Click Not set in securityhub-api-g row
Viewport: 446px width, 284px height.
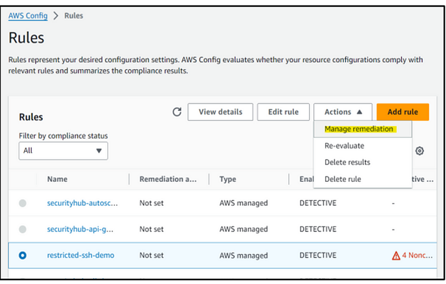(x=151, y=229)
